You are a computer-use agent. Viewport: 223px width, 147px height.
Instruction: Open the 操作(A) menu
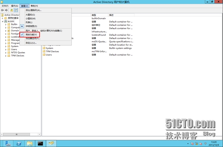tap(14, 6)
